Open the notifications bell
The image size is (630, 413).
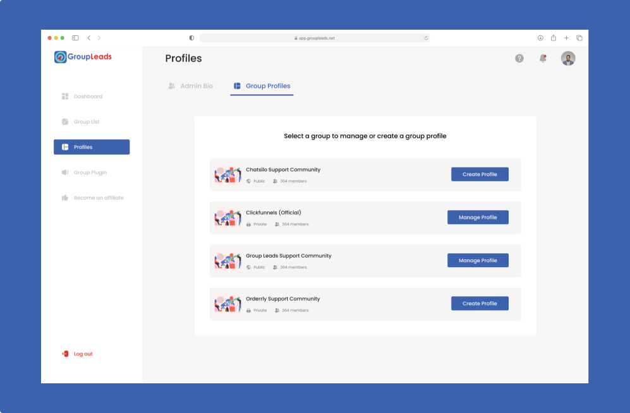coord(543,59)
